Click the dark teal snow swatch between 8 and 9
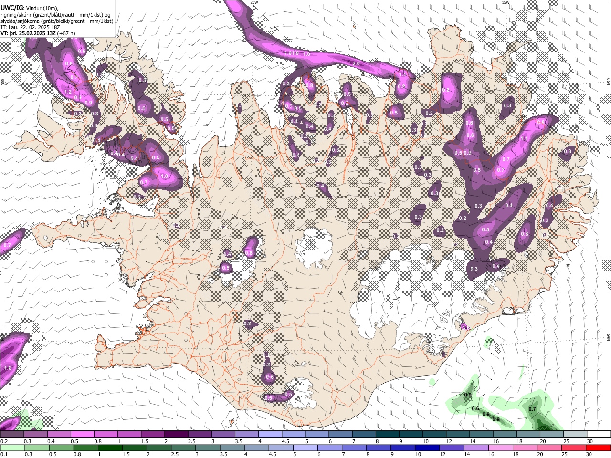This screenshot has width=611, height=458. point(388,434)
